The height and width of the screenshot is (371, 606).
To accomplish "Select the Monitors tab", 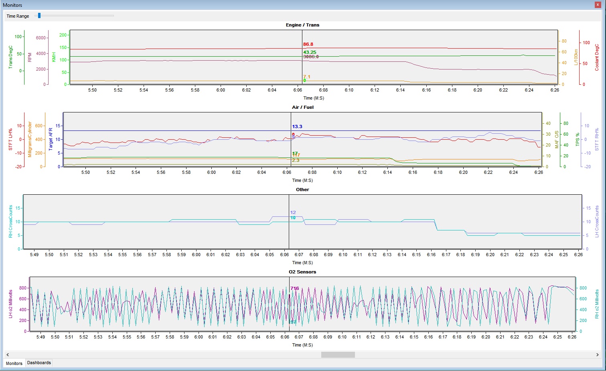I will [14, 363].
